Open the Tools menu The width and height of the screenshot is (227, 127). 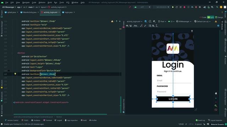click(x=62, y=2)
